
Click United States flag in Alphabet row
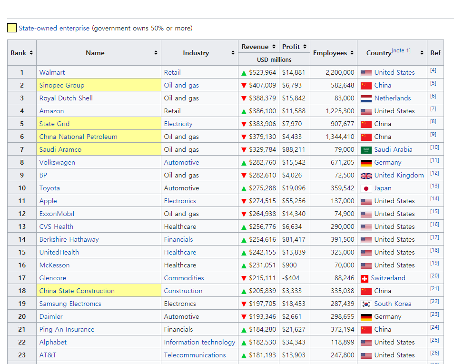click(366, 343)
